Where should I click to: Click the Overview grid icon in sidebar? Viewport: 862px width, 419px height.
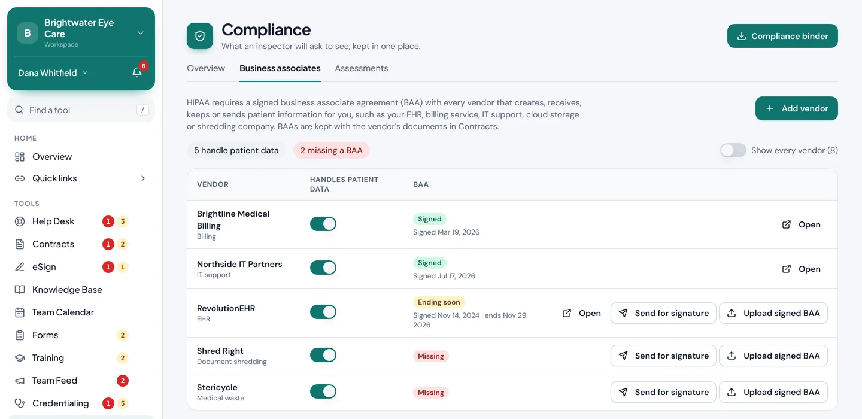point(20,157)
